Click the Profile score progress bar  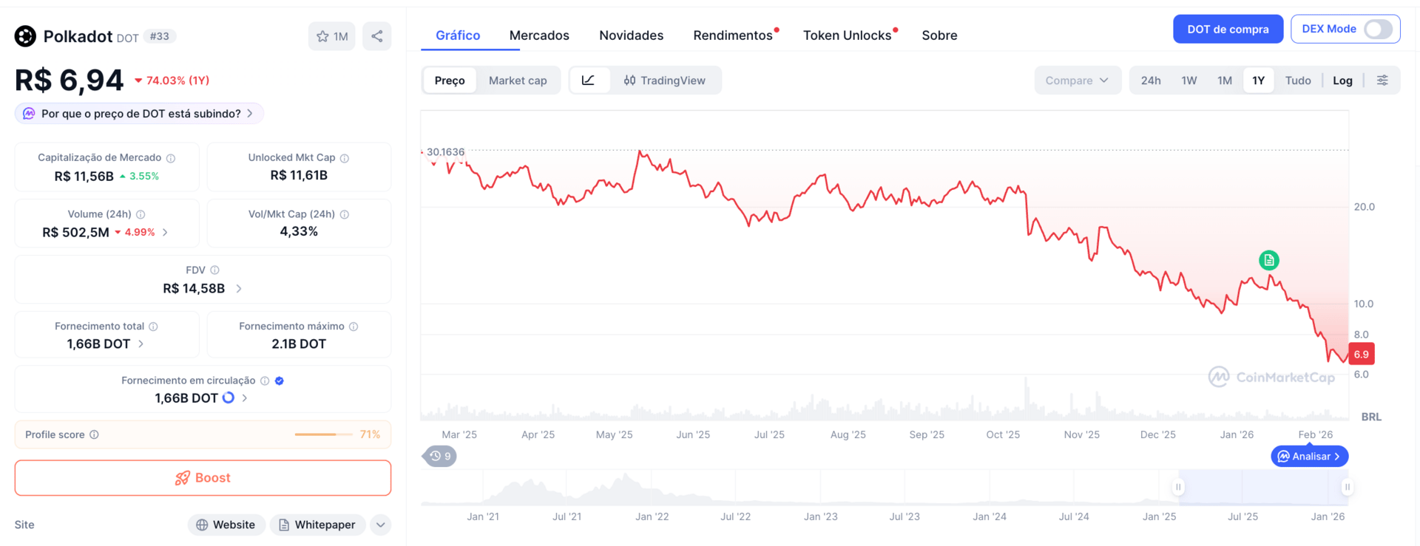(323, 435)
